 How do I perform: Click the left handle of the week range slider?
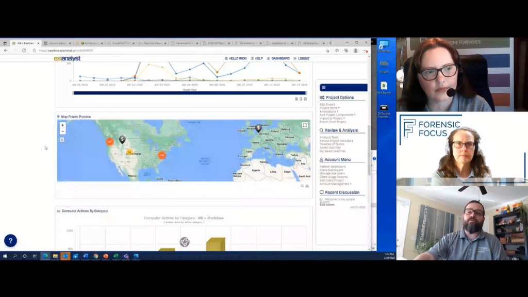point(73,93)
